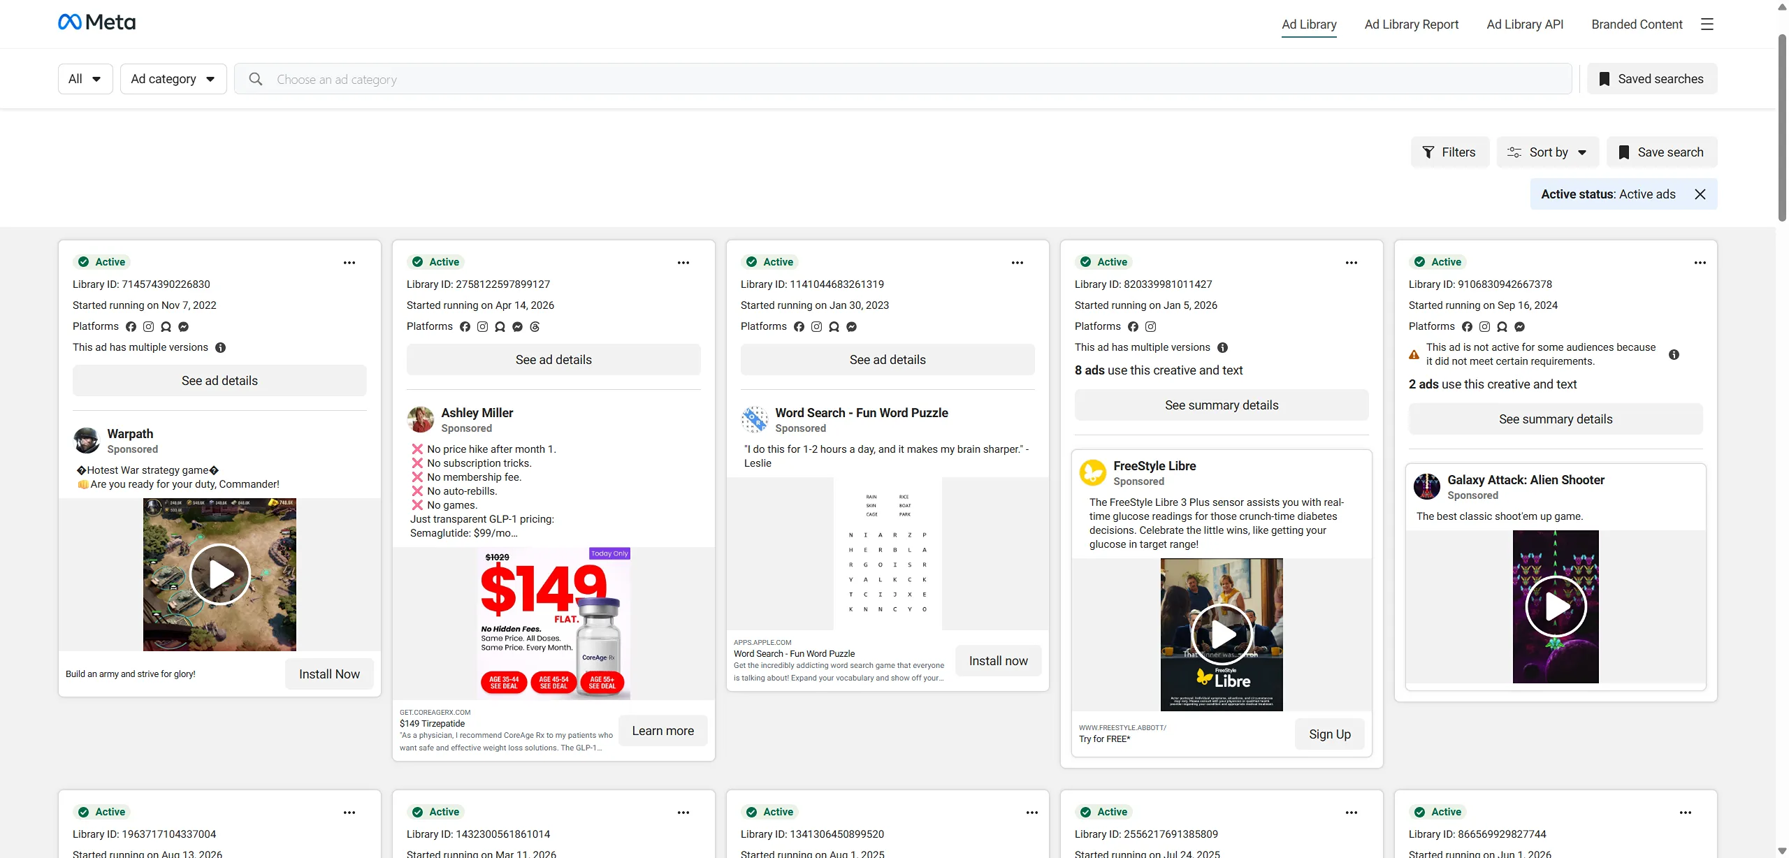Screen dimensions: 1789x858
Task: Click Ashley Miller profile picture
Action: tap(421, 420)
